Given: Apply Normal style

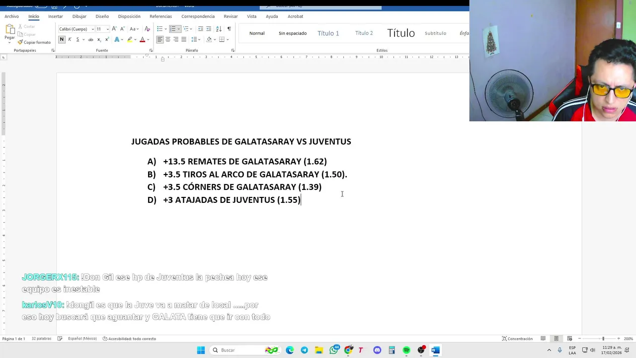Looking at the screenshot, I should pos(257,33).
